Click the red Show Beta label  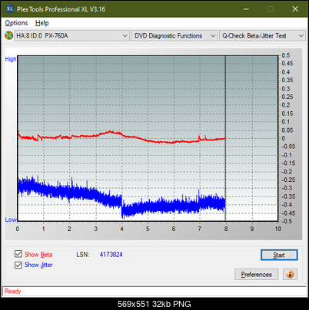(38, 255)
